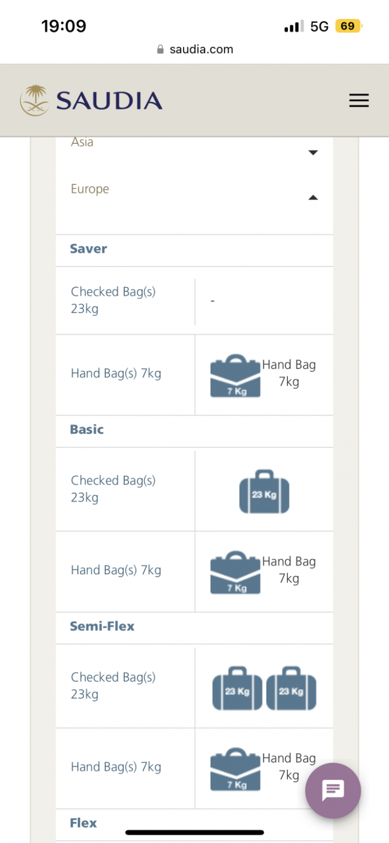Tap the battery indicator in status bar
This screenshot has height=843, width=389.
click(x=348, y=26)
